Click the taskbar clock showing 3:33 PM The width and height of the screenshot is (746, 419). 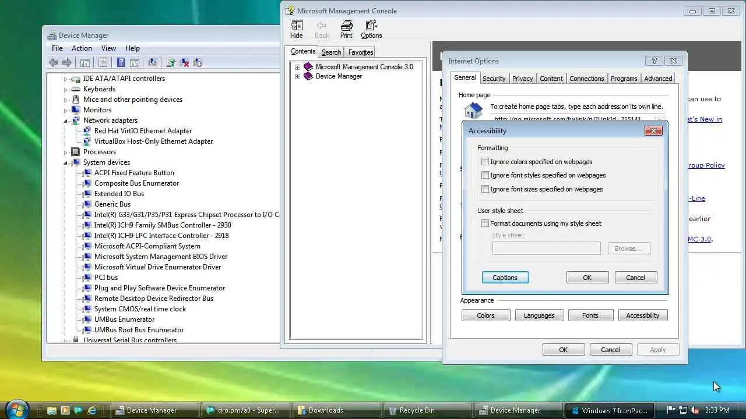717,410
